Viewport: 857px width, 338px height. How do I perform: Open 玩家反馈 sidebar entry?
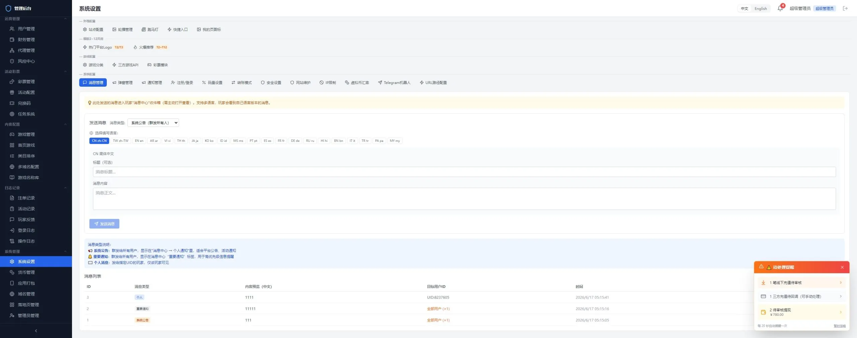click(36, 220)
